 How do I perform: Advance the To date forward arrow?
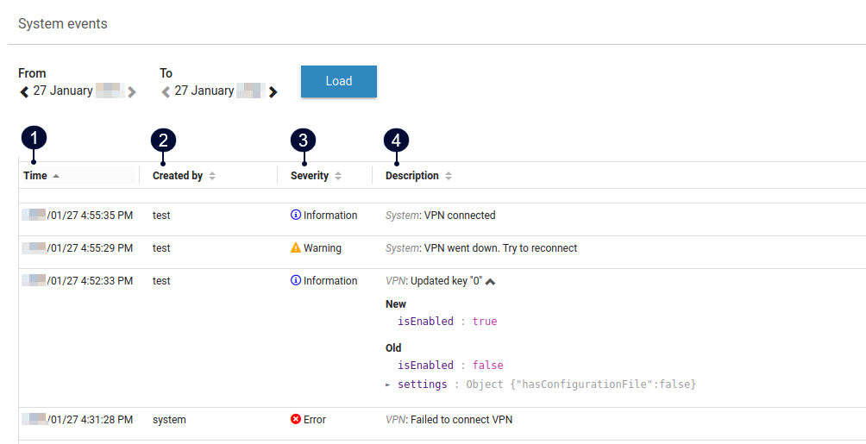coord(273,91)
